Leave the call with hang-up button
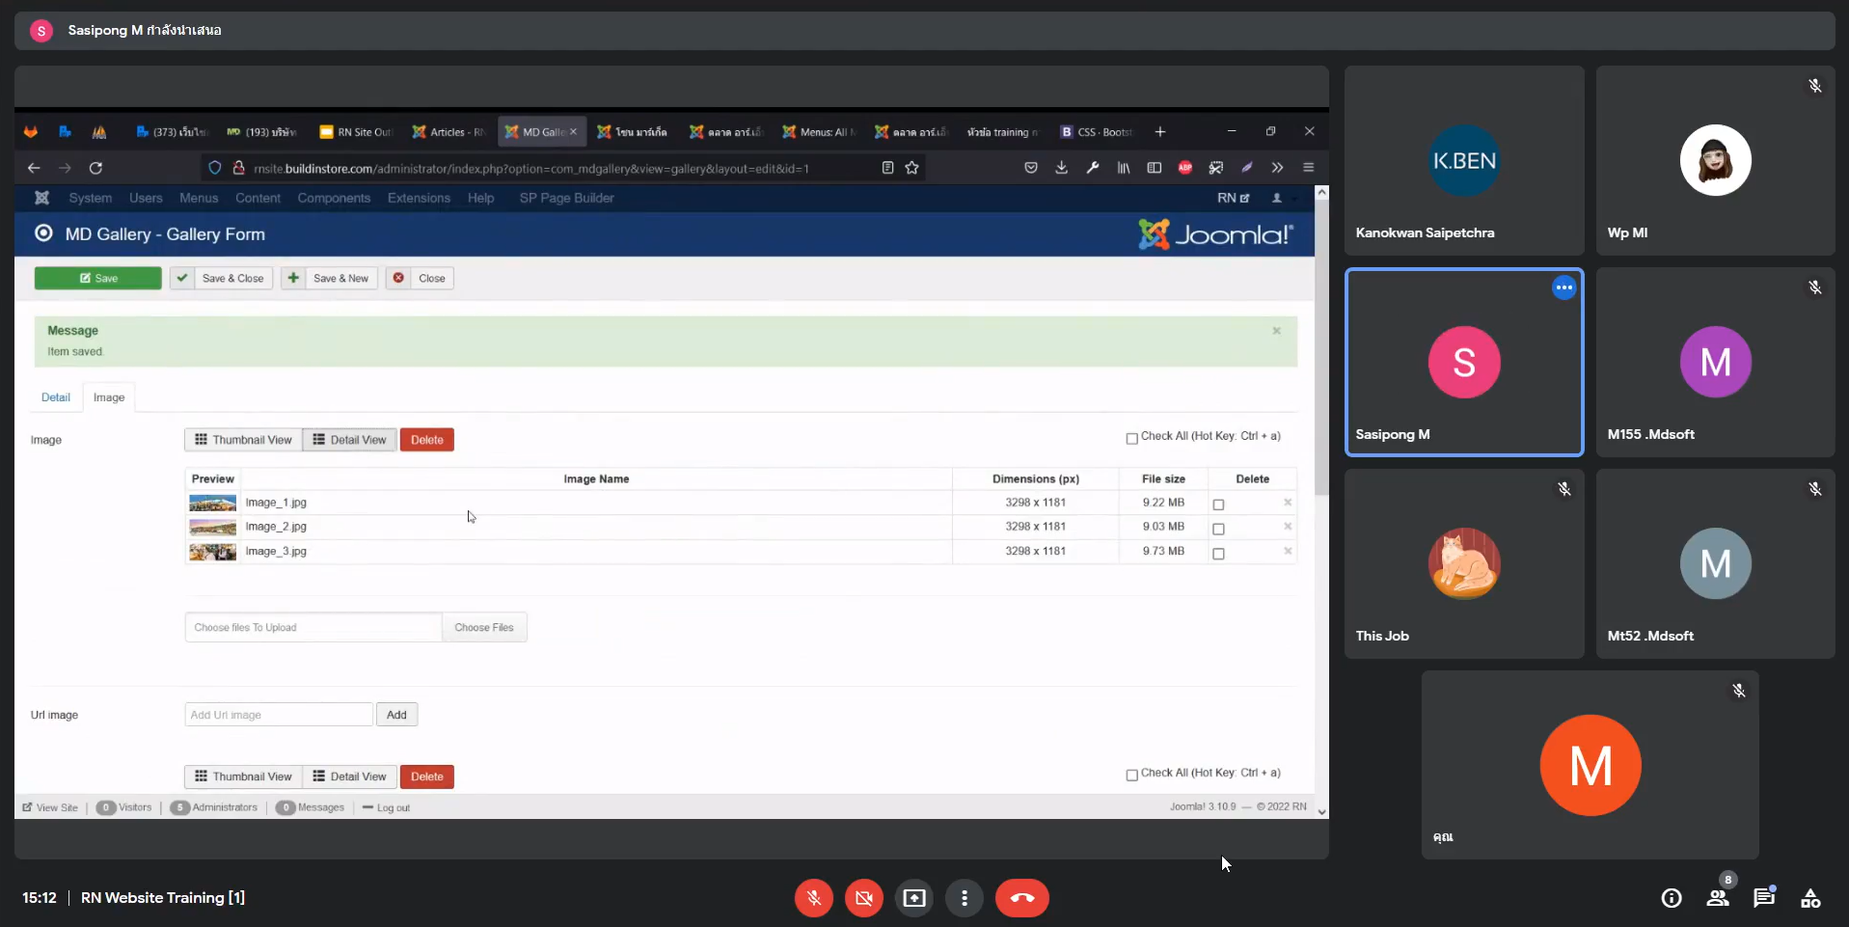The width and height of the screenshot is (1849, 927). click(1021, 898)
